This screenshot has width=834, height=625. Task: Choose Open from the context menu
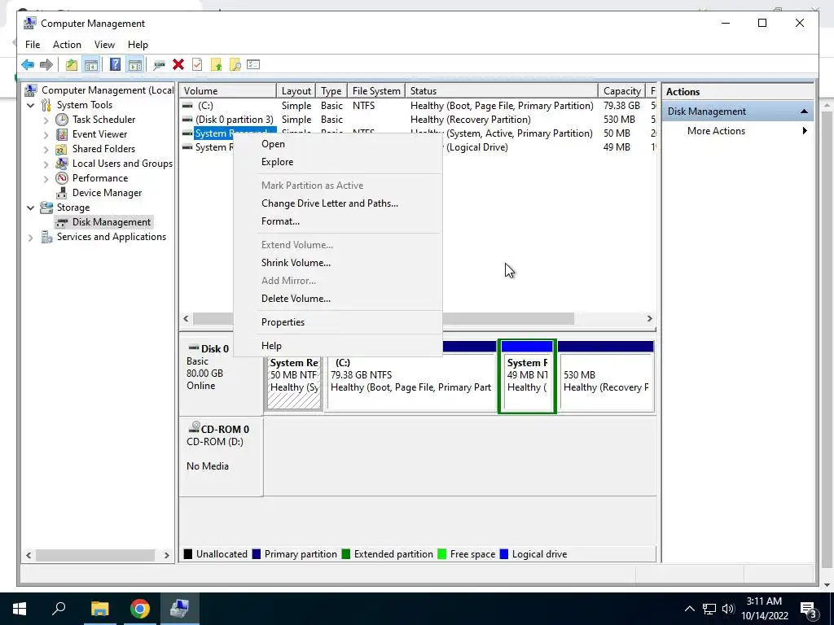[x=338, y=144]
